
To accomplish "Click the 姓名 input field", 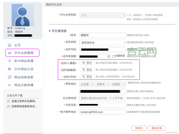I will (103, 35).
